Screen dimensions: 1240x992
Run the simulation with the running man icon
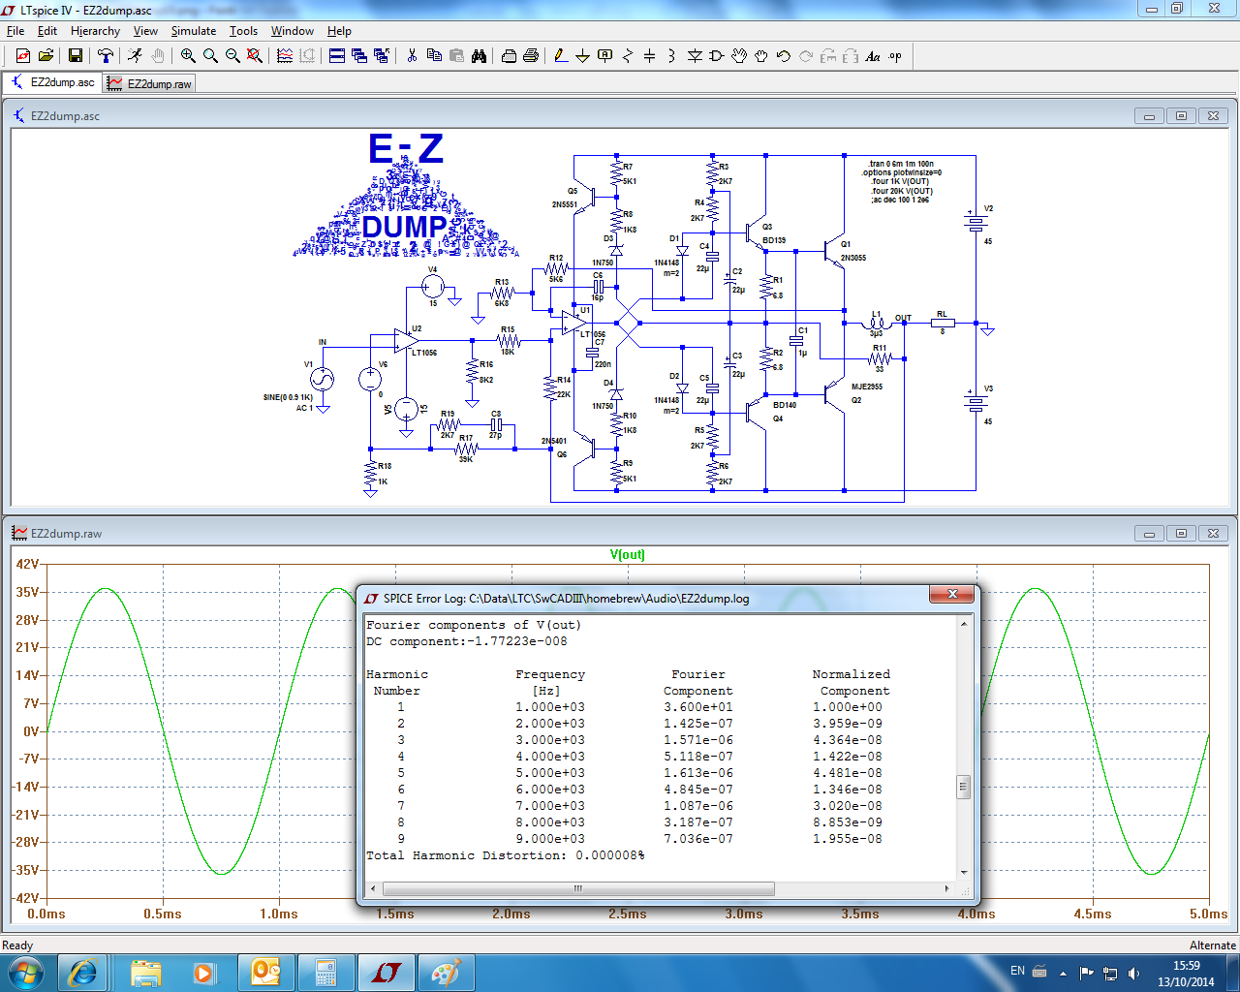click(135, 56)
